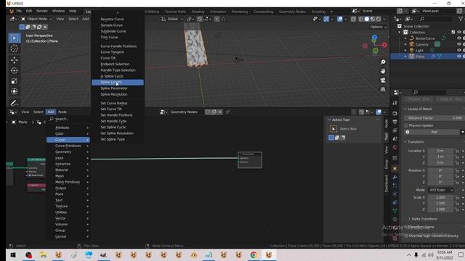Screen dimensions: 465x261
Task: Switch to the Shading workspace tab
Action: click(198, 12)
